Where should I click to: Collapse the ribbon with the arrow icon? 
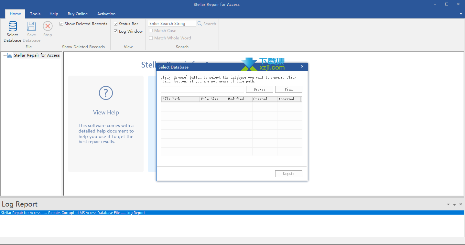(461, 14)
